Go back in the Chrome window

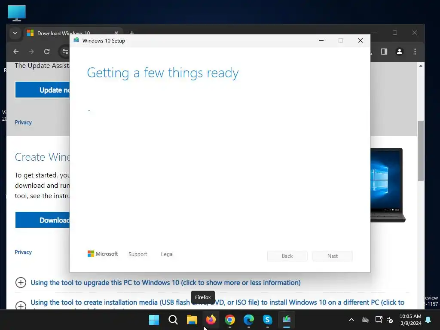click(16, 52)
